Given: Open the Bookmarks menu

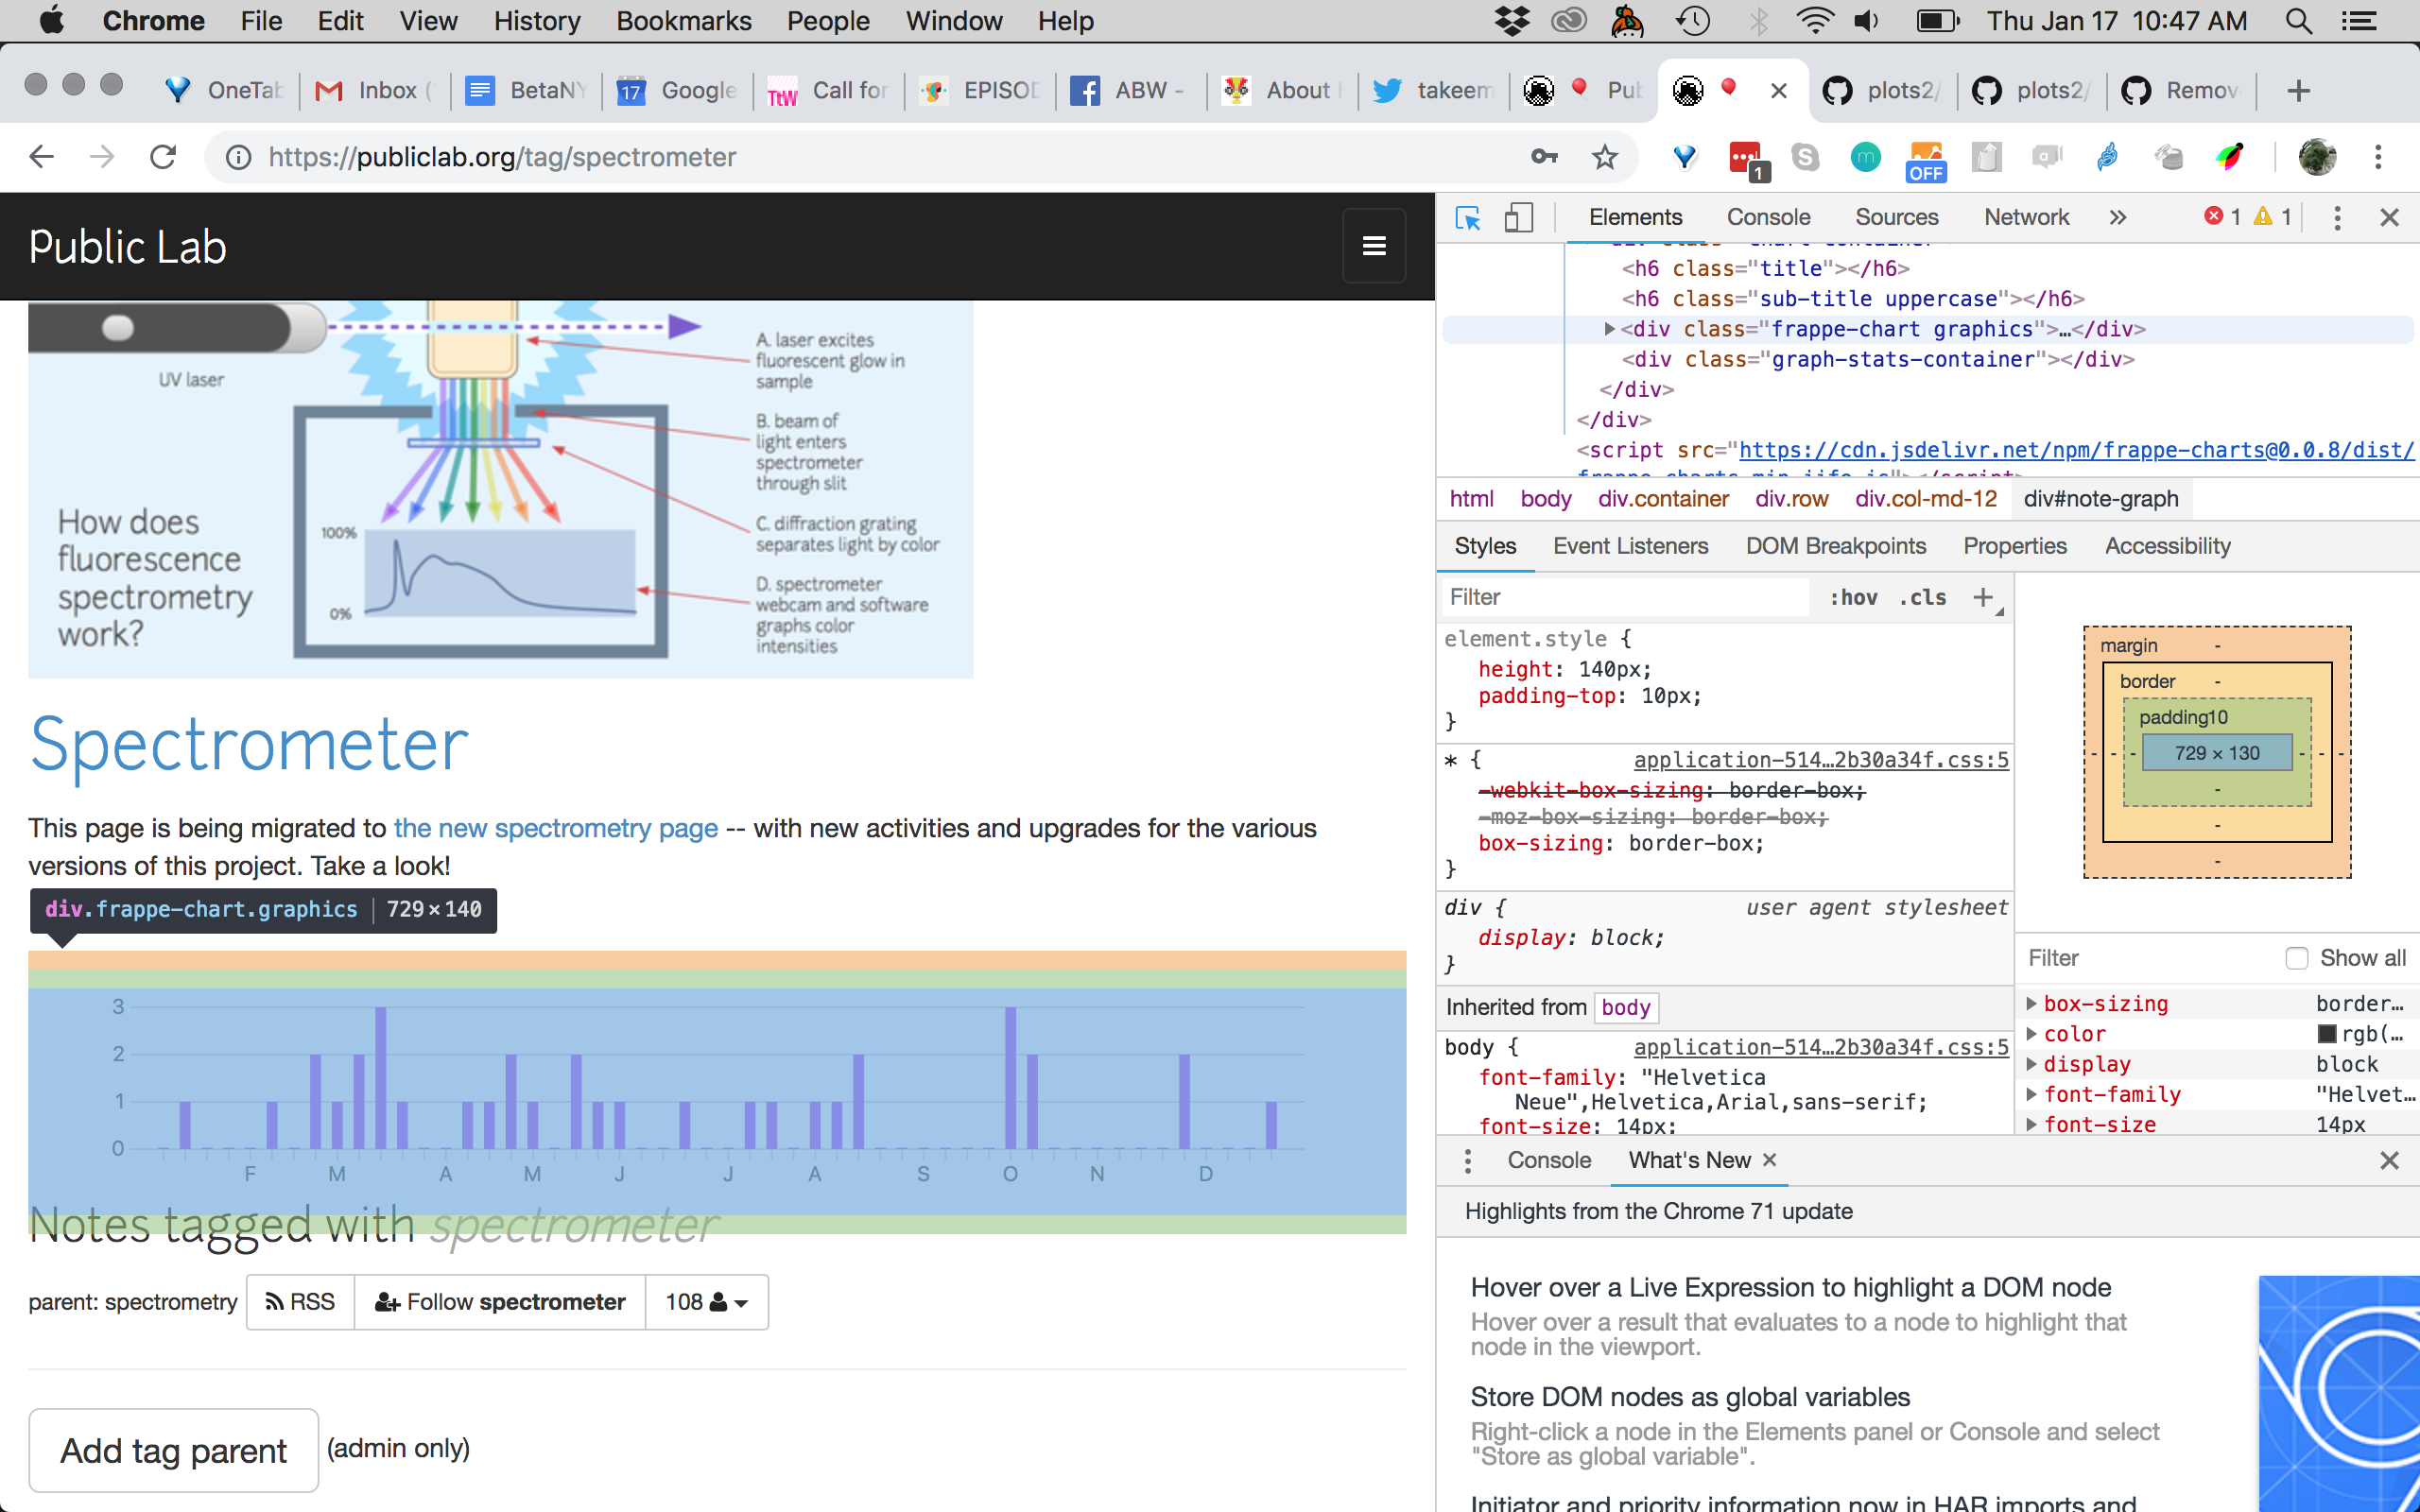Looking at the screenshot, I should (x=683, y=20).
